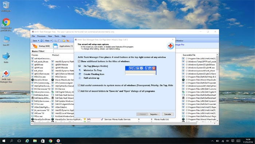Launch the Google Chrome desktop shortcut
Viewport: 255px width, 144px height.
(x=6, y=24)
